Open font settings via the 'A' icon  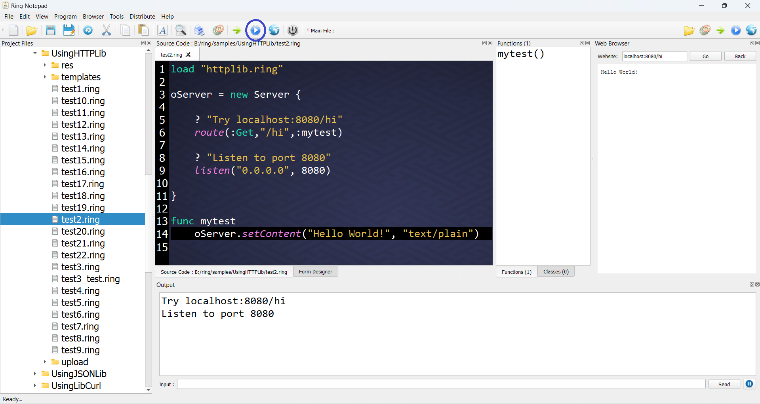[162, 30]
